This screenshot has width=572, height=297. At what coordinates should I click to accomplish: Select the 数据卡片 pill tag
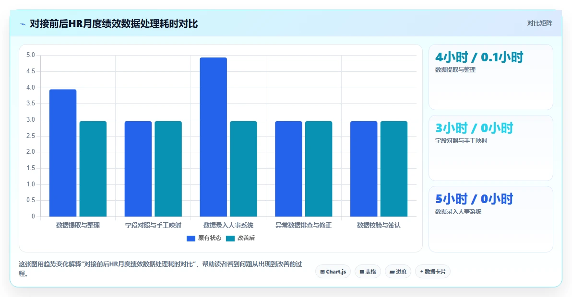[433, 272]
